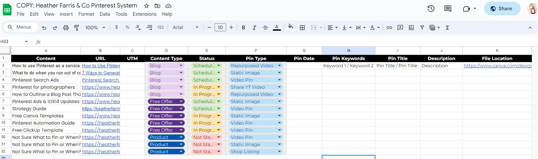Format as percent
This screenshot has height=159, width=538.
pos(127,27)
